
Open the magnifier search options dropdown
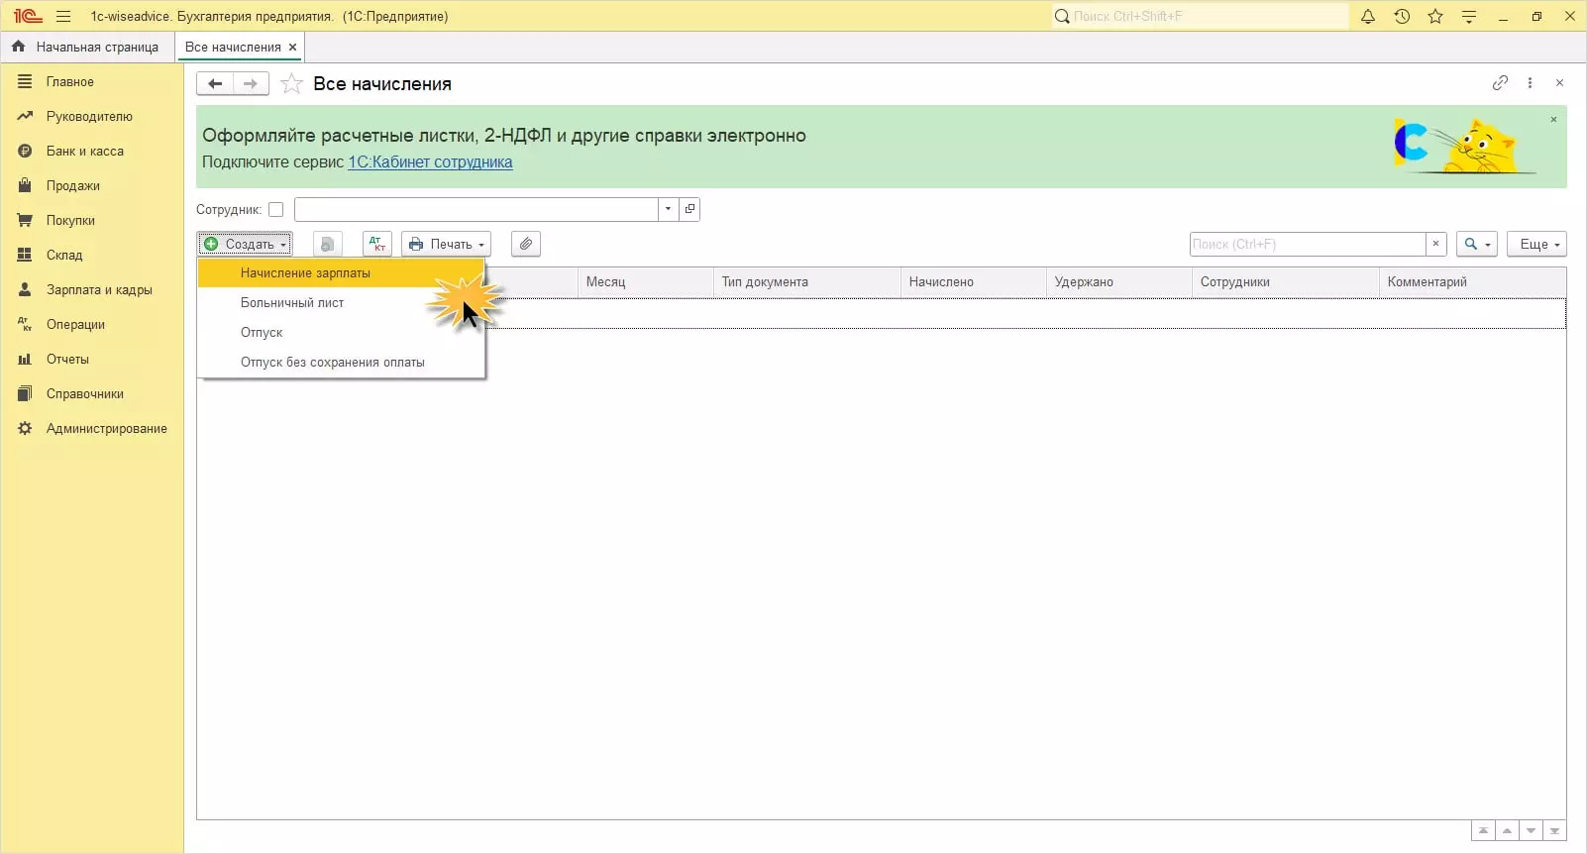pos(1476,244)
